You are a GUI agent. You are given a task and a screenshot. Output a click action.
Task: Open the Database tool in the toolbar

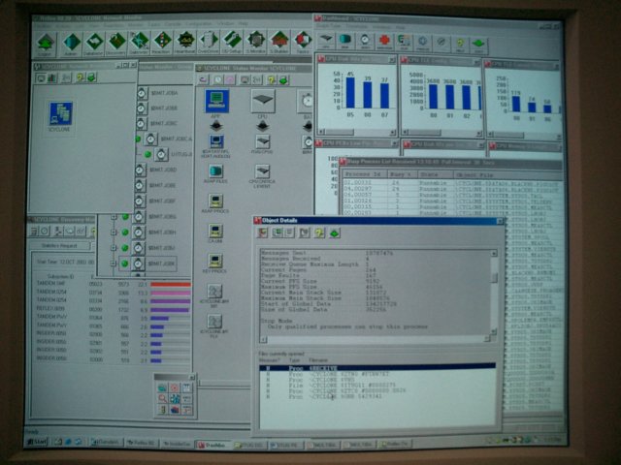pos(95,41)
